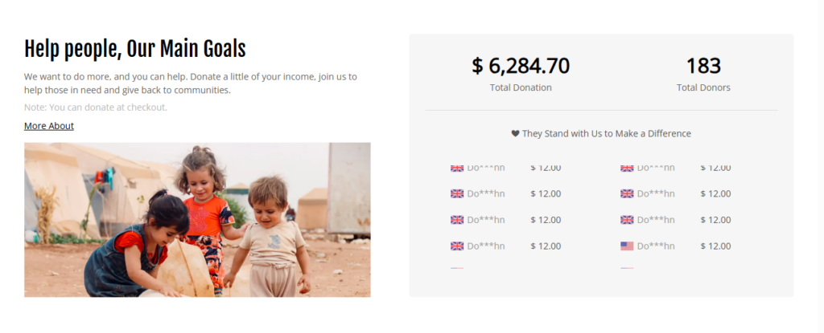Image resolution: width=824 pixels, height=333 pixels.
Task: Click the second UK flag in right donor column
Action: click(627, 193)
